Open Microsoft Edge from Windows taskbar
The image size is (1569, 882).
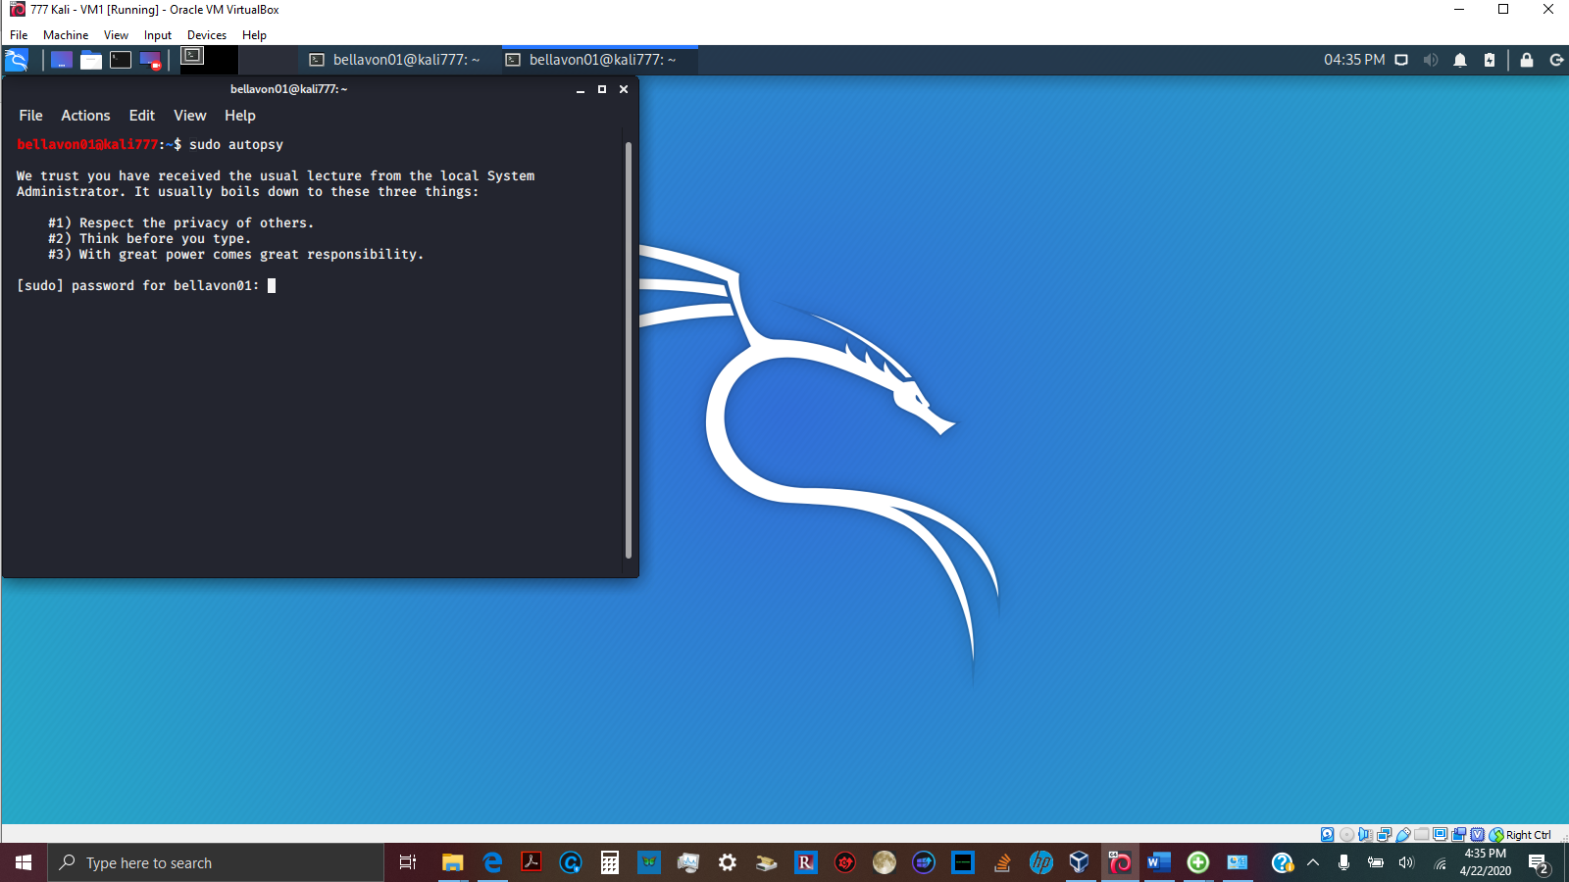[492, 862]
